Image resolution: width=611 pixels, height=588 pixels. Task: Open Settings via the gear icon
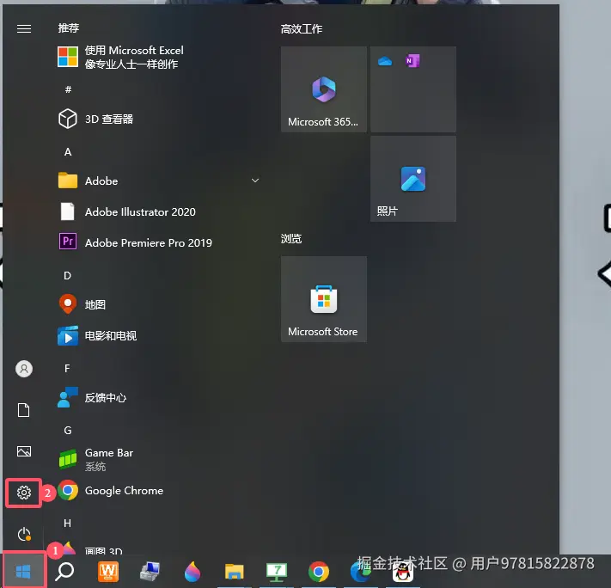(24, 493)
